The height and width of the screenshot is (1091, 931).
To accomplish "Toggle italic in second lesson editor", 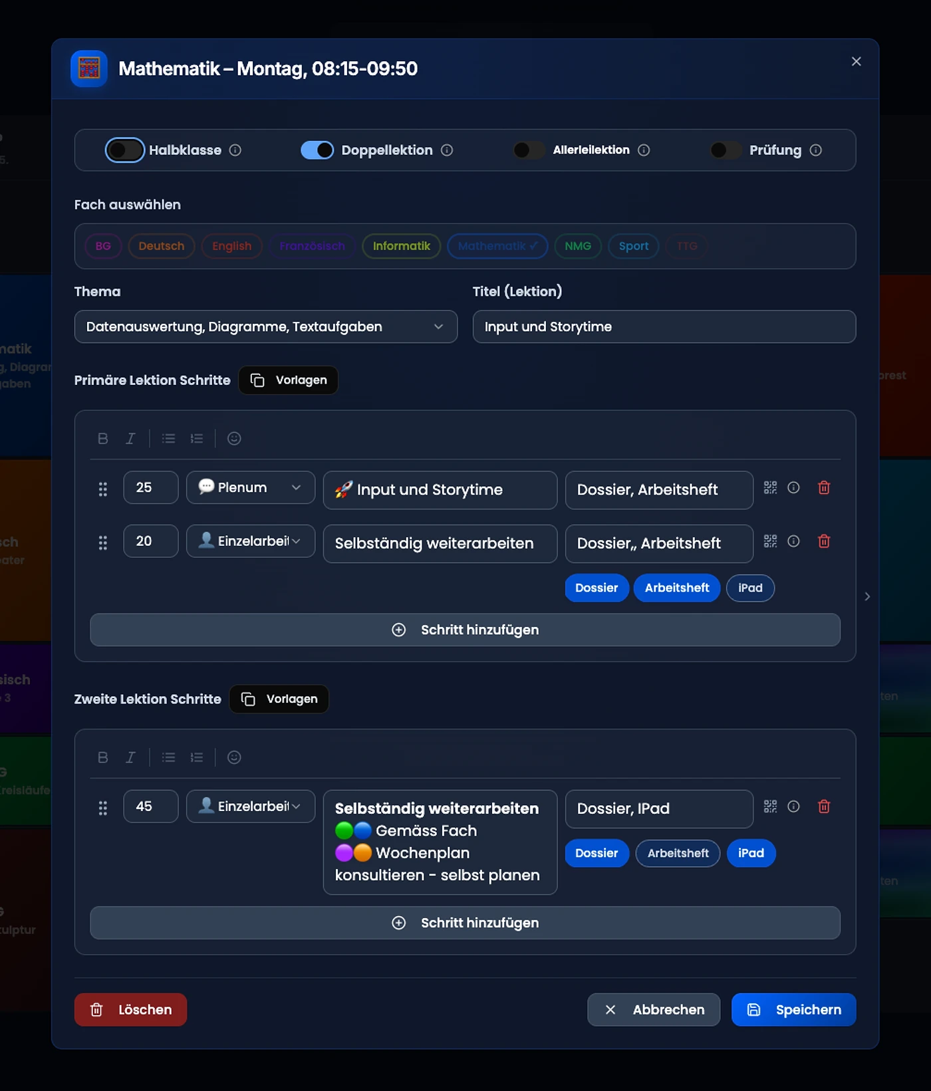I will [x=130, y=757].
